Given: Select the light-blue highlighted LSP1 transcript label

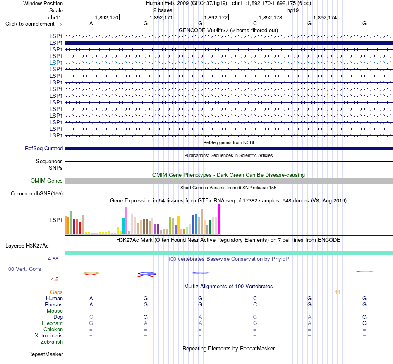Looking at the screenshot, I should pyautogui.click(x=56, y=63).
